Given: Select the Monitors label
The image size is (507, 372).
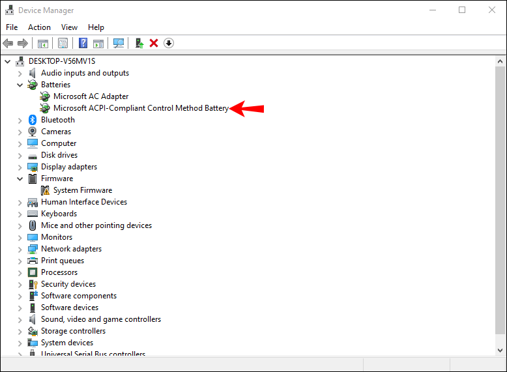Looking at the screenshot, I should pos(57,237).
